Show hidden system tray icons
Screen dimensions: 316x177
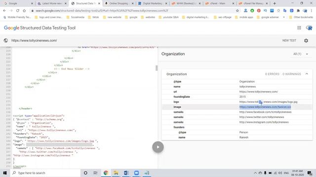pos(255,173)
